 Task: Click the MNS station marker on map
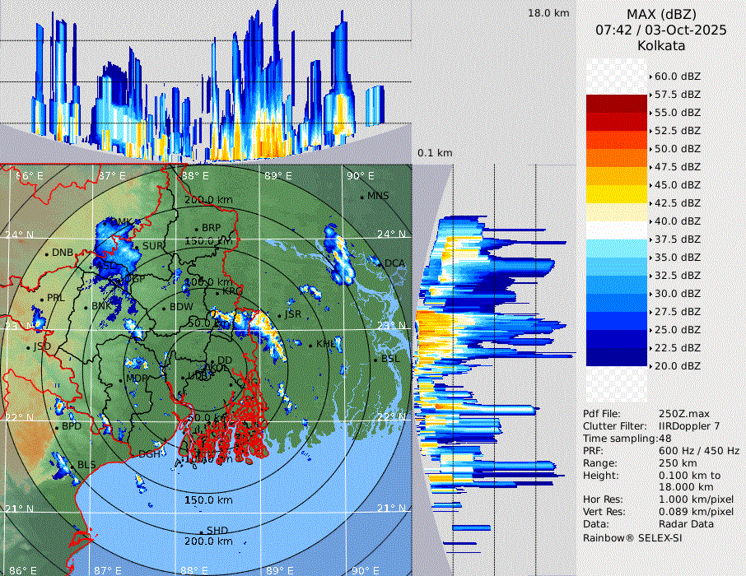(x=361, y=197)
